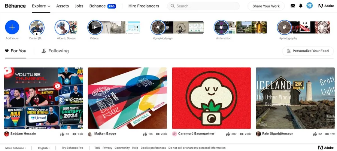Viewport: 337px width, 151px height.
Task: Open the YouTube Thumbnail Design project
Action: (x=43, y=98)
